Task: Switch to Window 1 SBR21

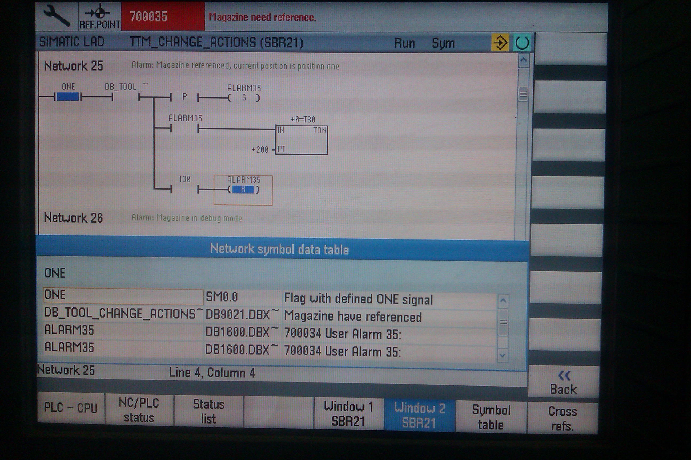Action: [348, 414]
